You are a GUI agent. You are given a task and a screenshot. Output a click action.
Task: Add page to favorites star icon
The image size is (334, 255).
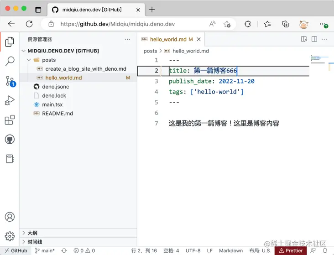point(227,24)
